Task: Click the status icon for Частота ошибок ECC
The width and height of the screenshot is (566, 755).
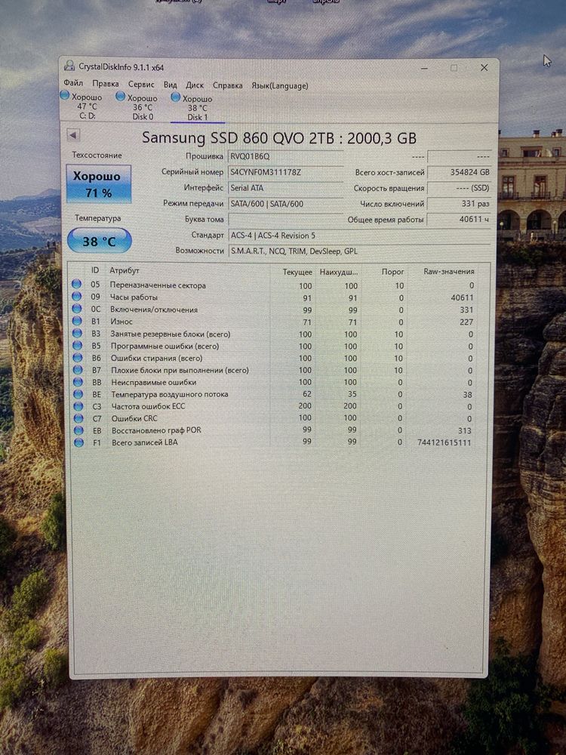Action: click(78, 405)
